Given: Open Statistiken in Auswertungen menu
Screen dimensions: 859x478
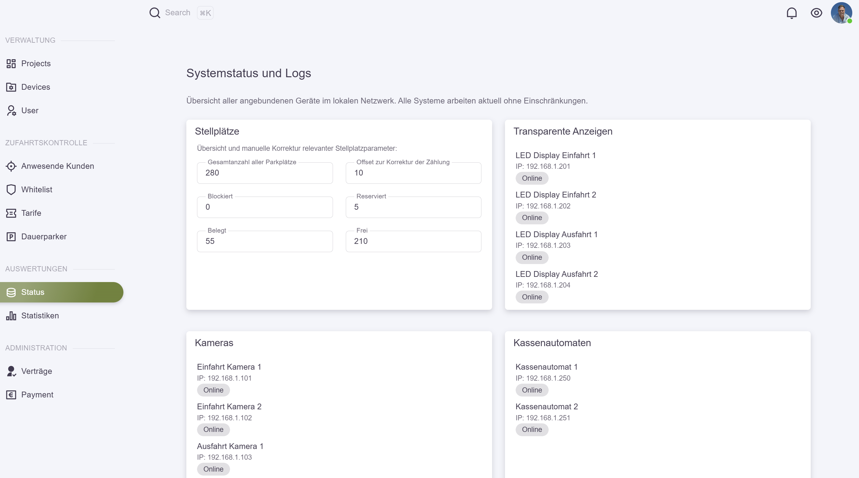Looking at the screenshot, I should point(40,316).
